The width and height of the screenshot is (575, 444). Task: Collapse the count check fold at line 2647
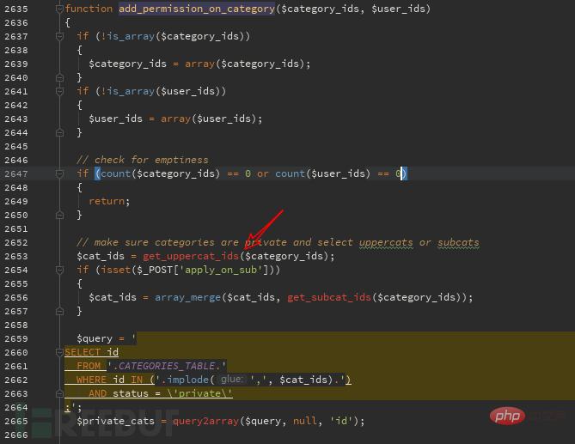59,173
